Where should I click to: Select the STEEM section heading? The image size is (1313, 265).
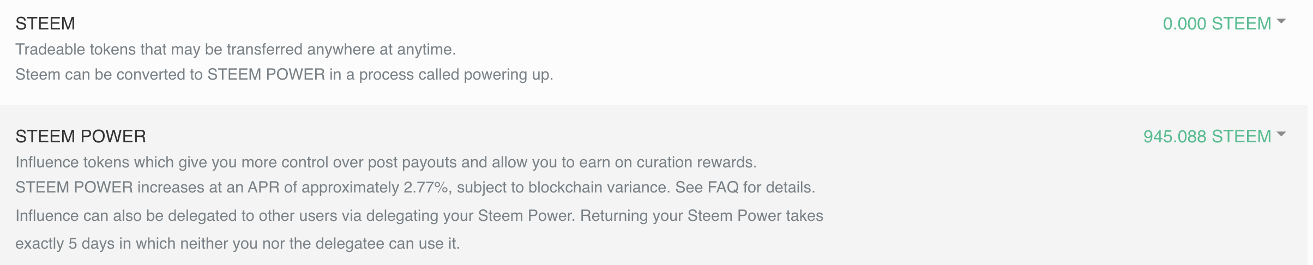tap(45, 23)
